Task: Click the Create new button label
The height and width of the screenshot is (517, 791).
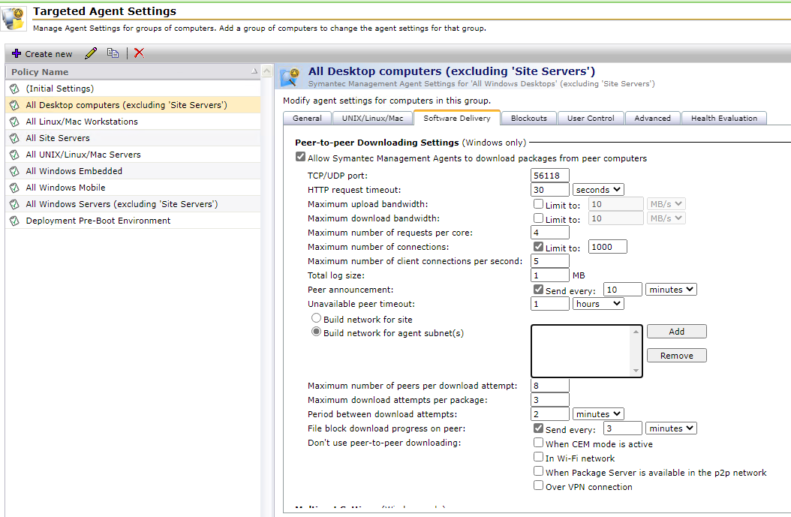Action: (49, 54)
